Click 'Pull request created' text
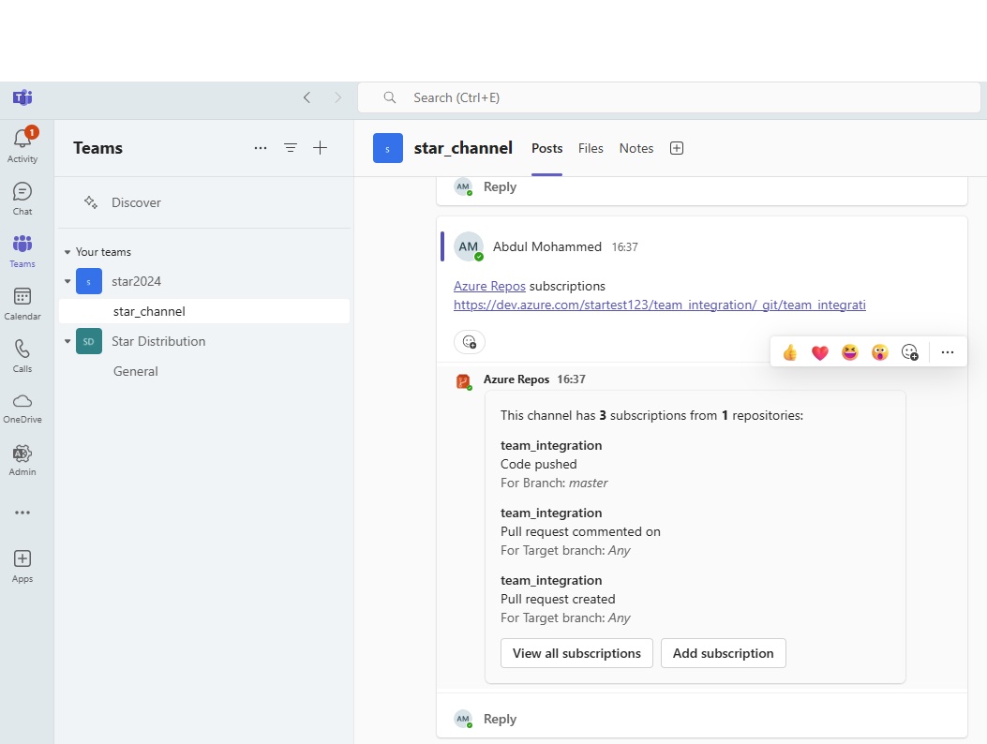 (x=558, y=599)
